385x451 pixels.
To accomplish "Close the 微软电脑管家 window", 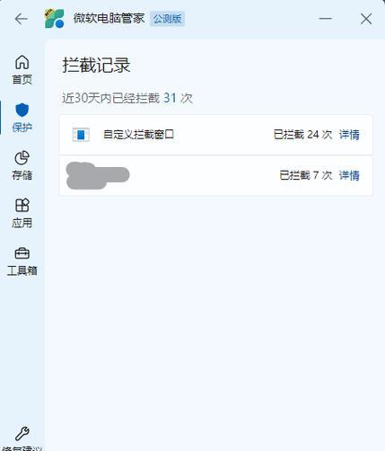I will pyautogui.click(x=366, y=19).
